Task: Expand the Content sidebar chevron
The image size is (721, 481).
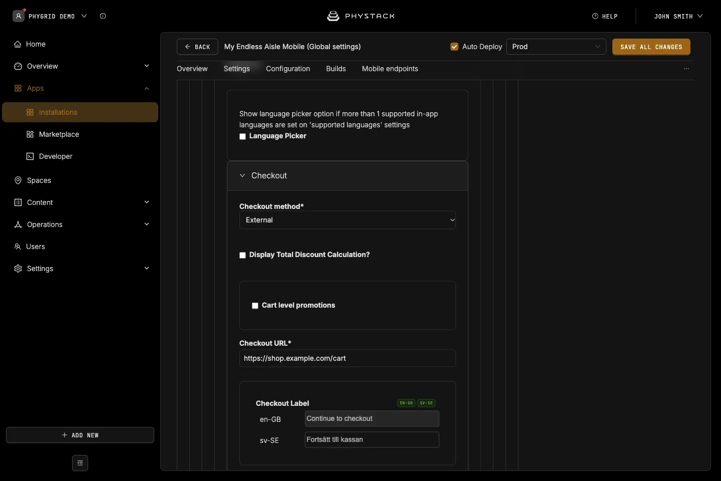Action: pyautogui.click(x=147, y=202)
